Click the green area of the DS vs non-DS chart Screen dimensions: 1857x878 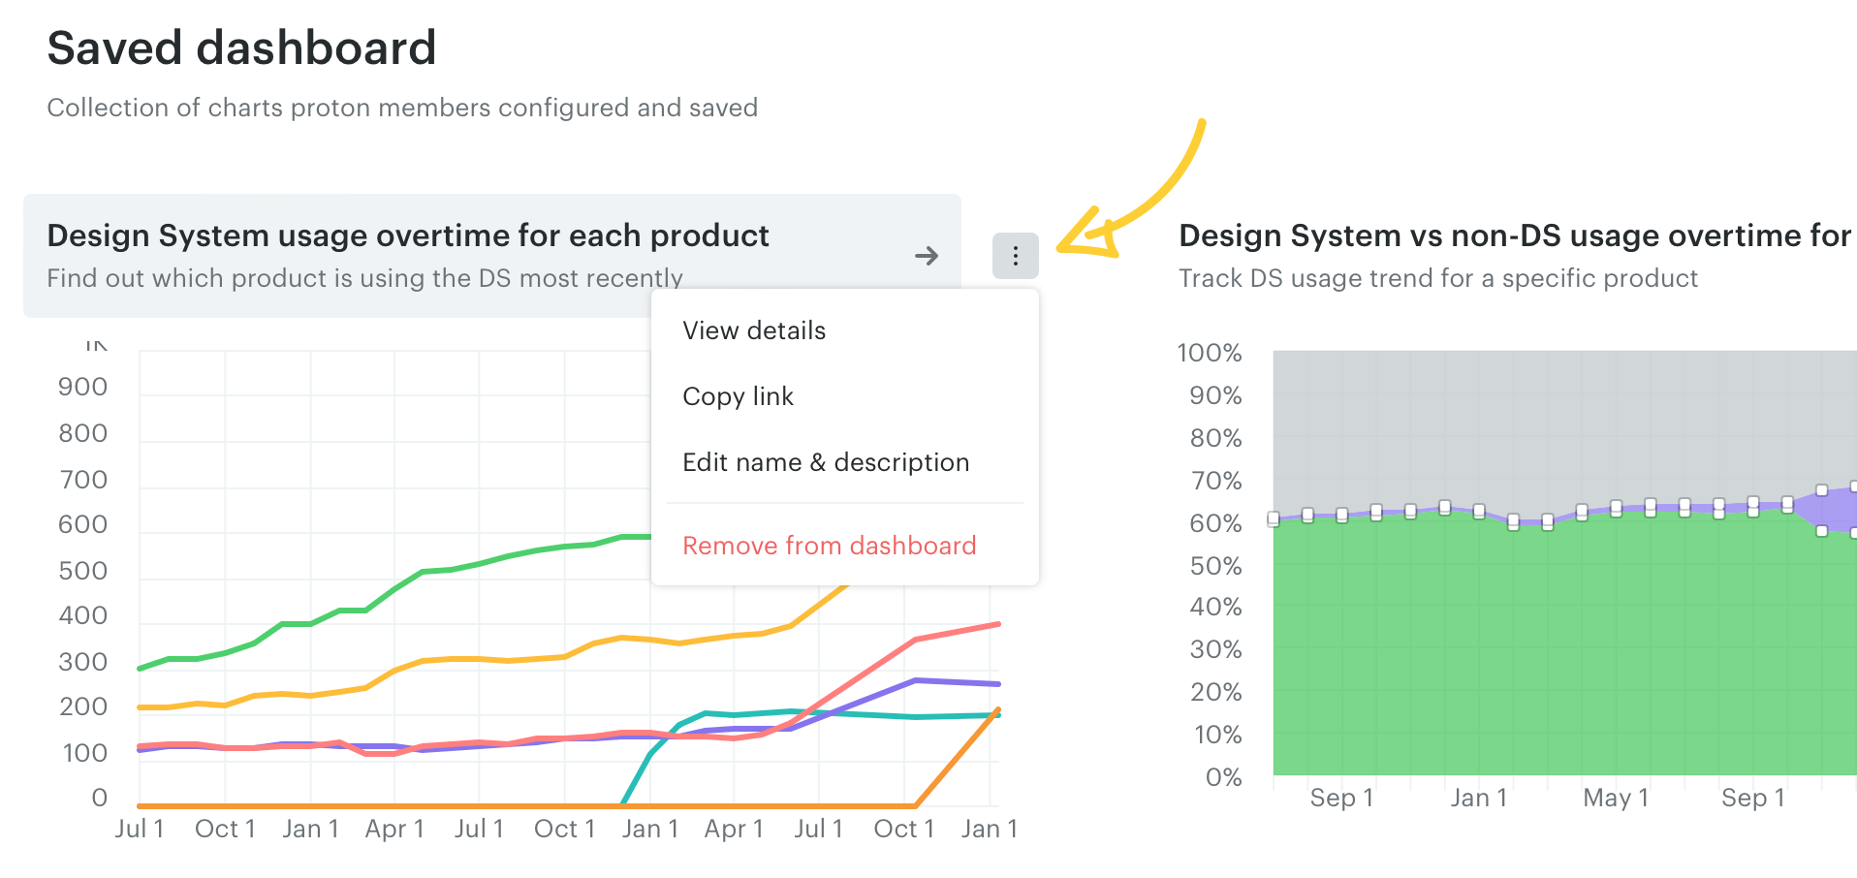[x=1551, y=659]
